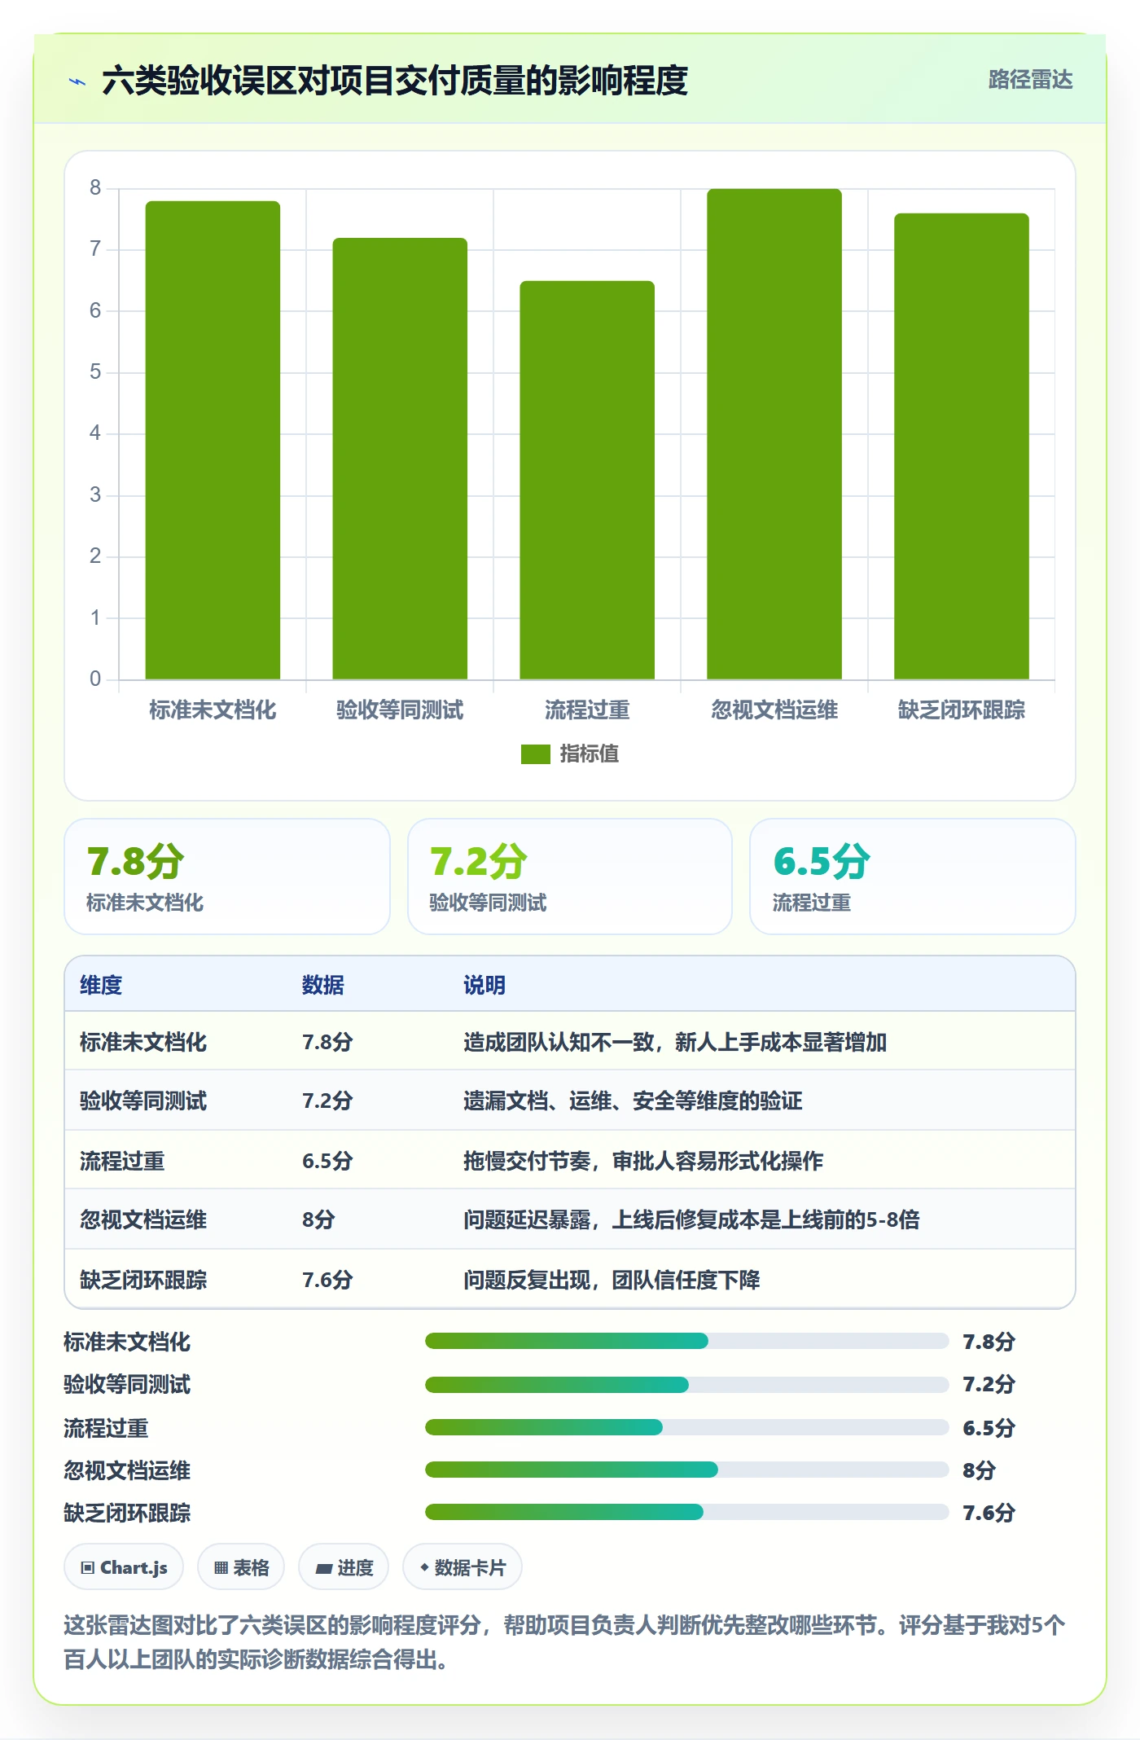Click the 标准未文档化 progress bar
The height and width of the screenshot is (1740, 1140).
[x=687, y=1341]
